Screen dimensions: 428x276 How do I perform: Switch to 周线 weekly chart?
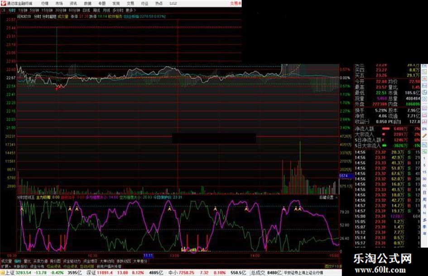pos(96,10)
